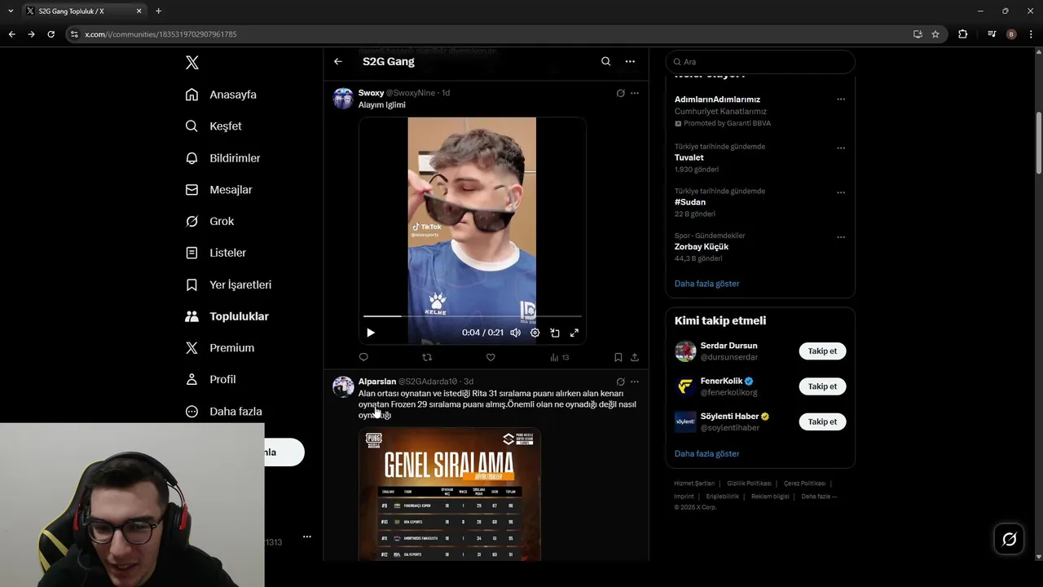Open the Tuvalet trending topic
Viewport: 1043px width, 587px height.
click(x=689, y=158)
